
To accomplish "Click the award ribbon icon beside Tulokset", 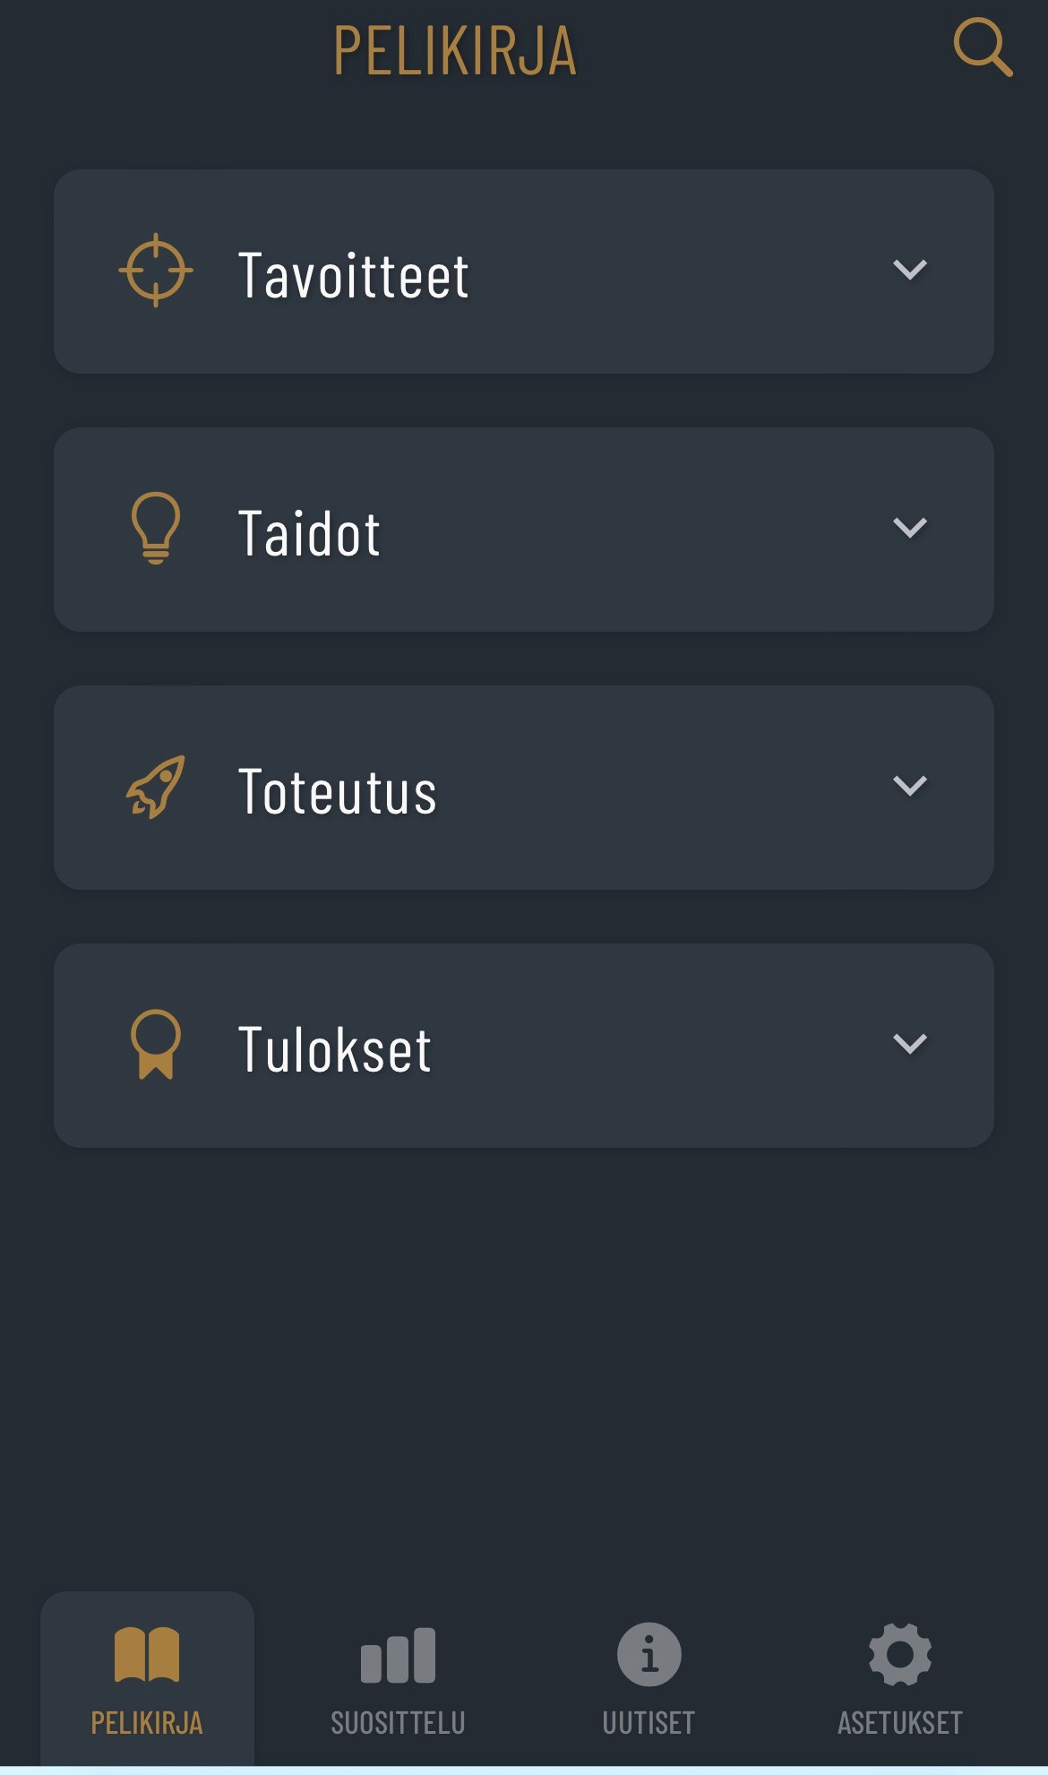I will (156, 1044).
